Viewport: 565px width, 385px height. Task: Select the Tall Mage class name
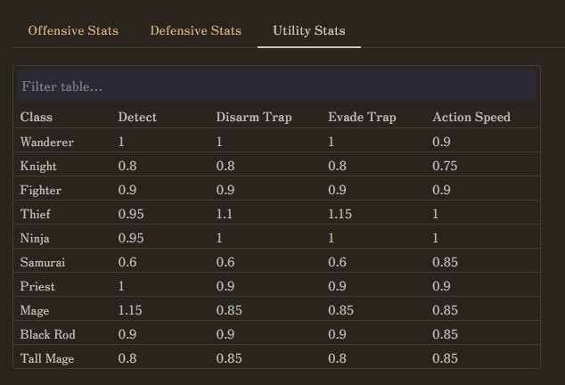pyautogui.click(x=47, y=358)
